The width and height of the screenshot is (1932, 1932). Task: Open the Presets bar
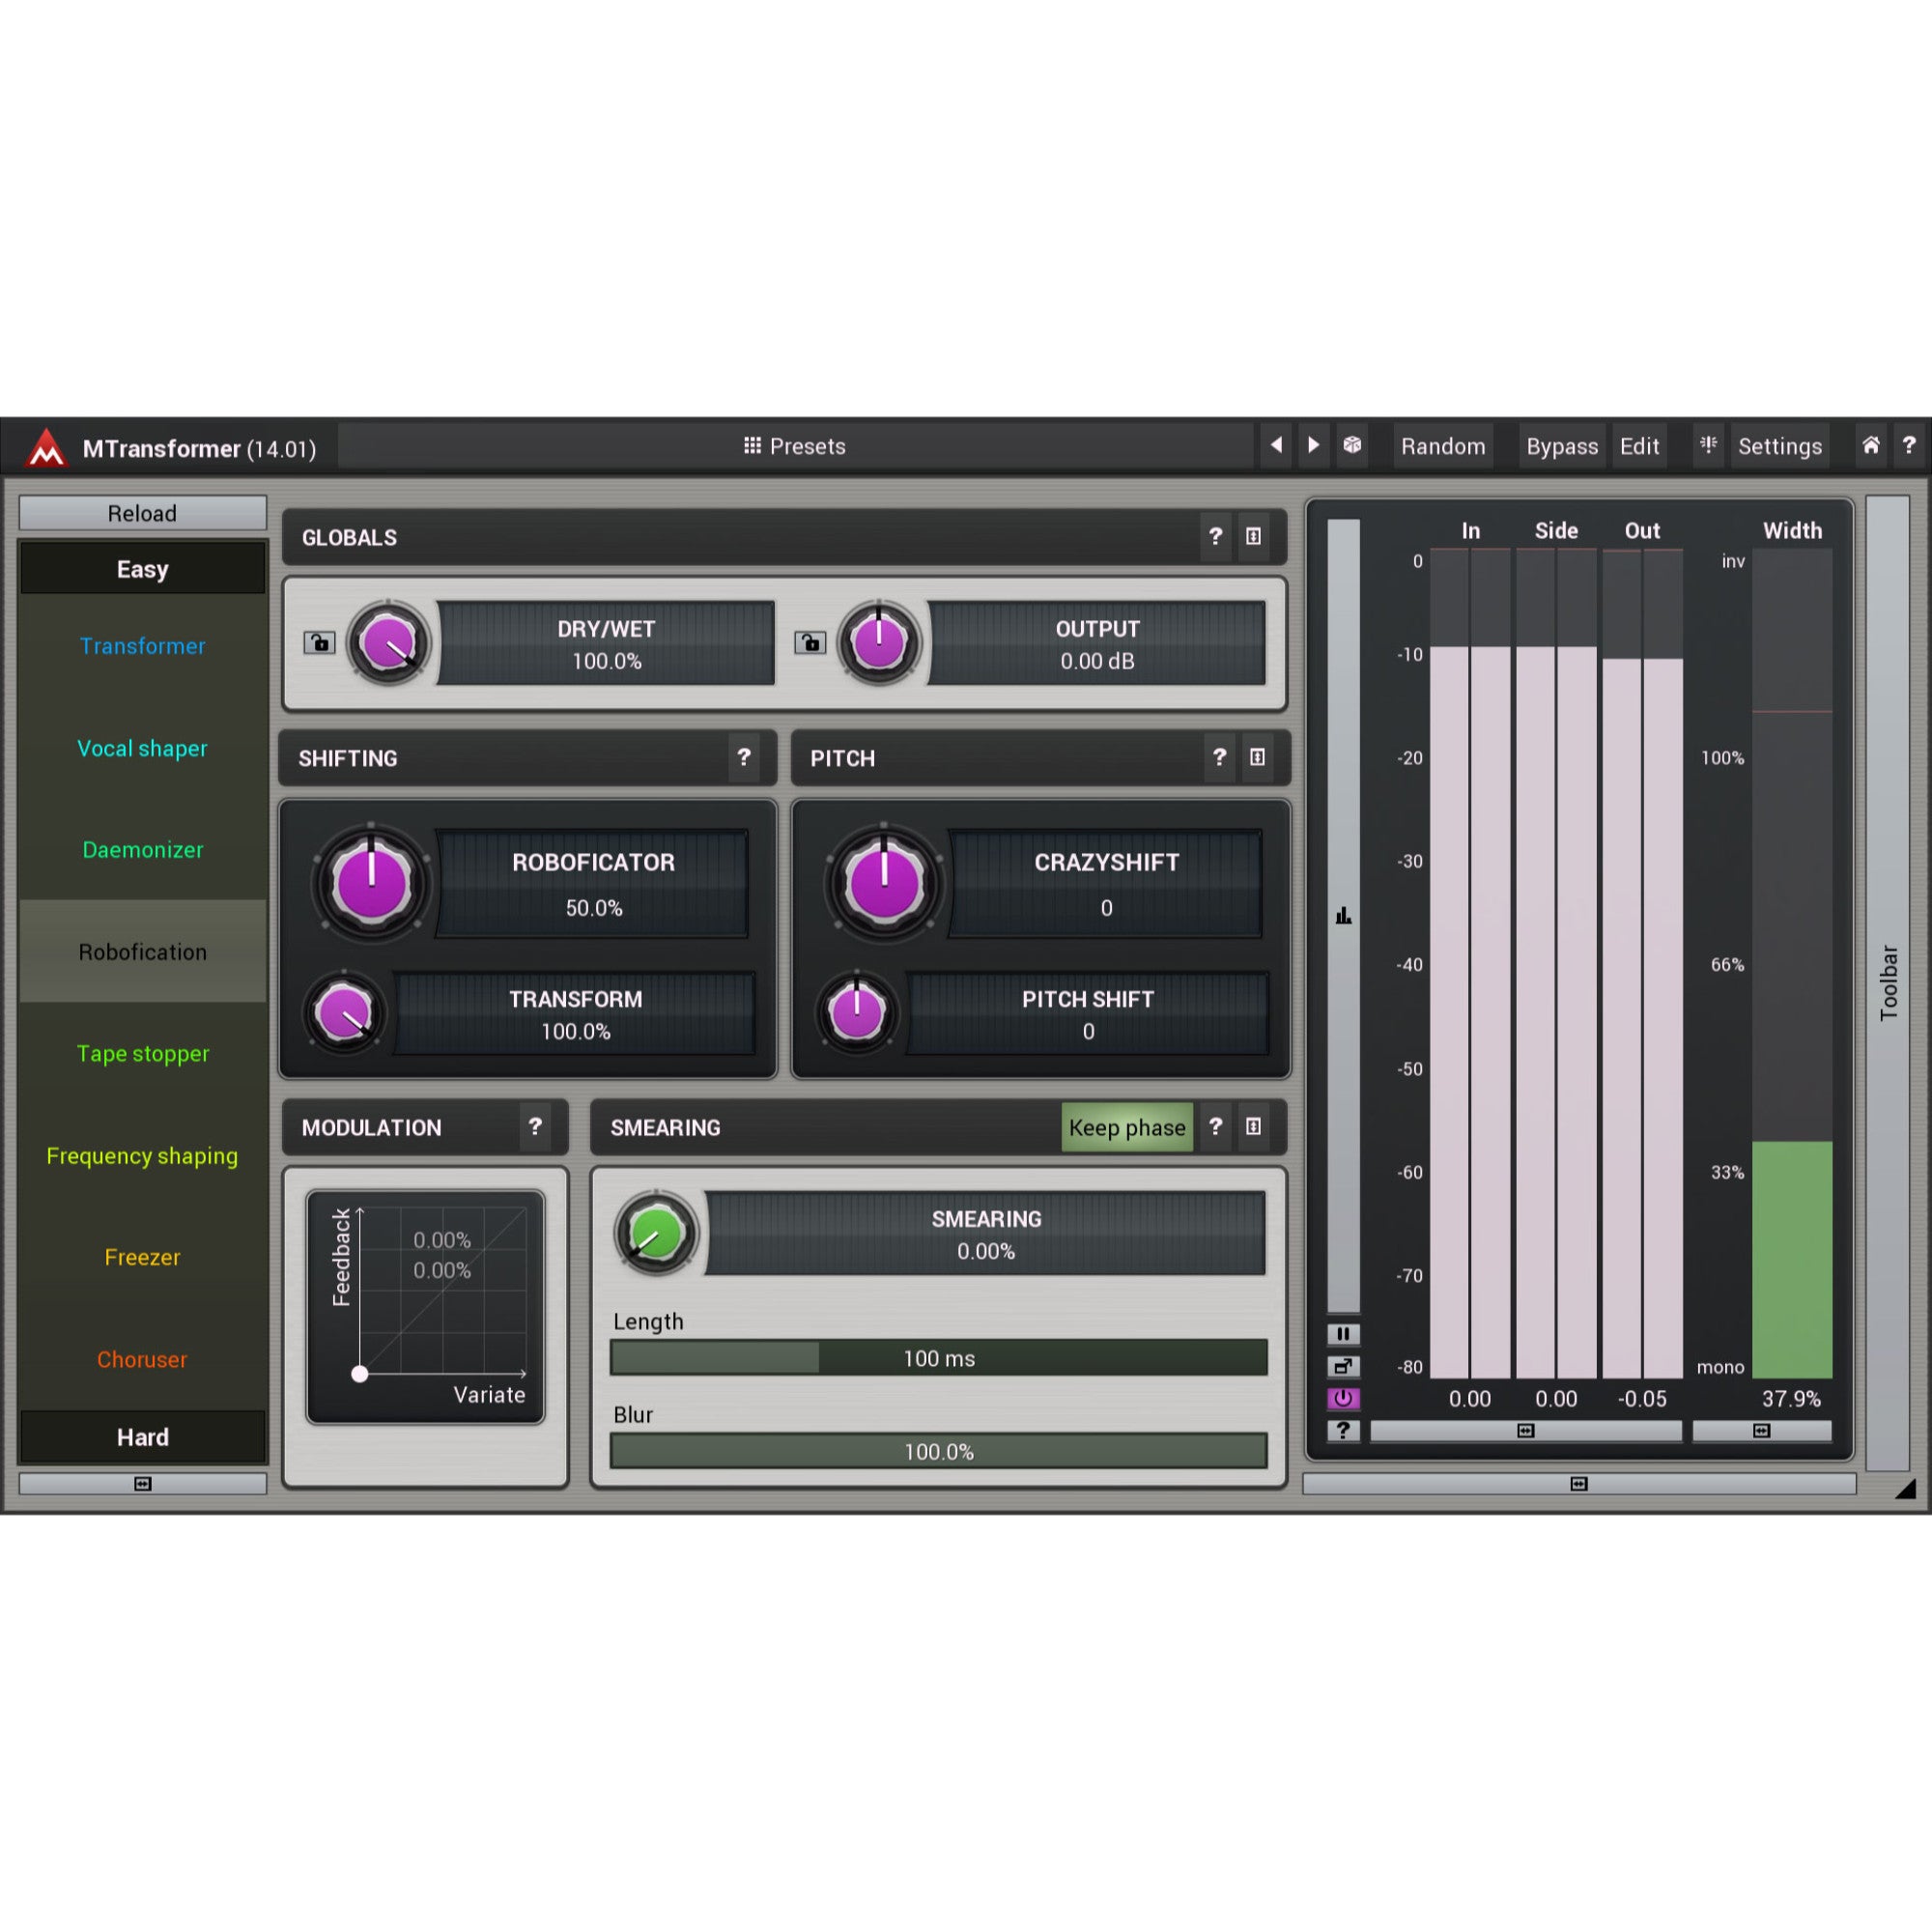pos(795,446)
